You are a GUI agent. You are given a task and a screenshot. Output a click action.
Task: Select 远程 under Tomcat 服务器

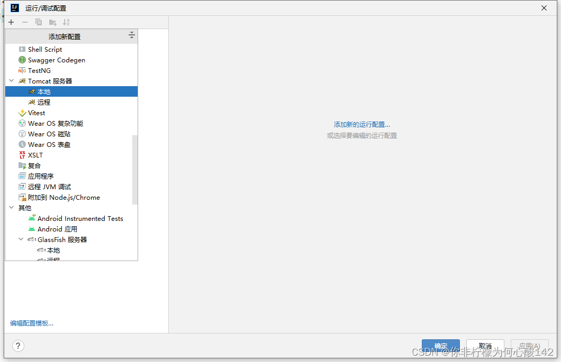tap(71, 102)
